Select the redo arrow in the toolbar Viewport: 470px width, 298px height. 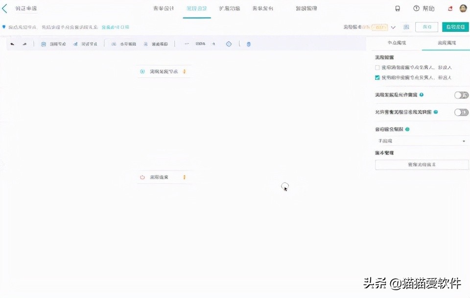click(x=24, y=44)
